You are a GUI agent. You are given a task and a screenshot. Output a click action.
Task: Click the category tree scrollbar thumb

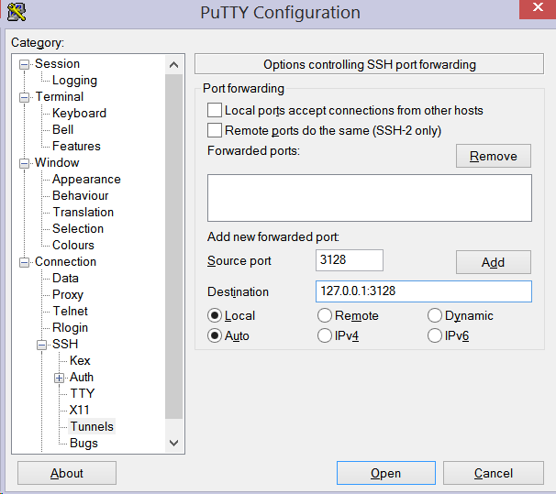click(x=173, y=247)
